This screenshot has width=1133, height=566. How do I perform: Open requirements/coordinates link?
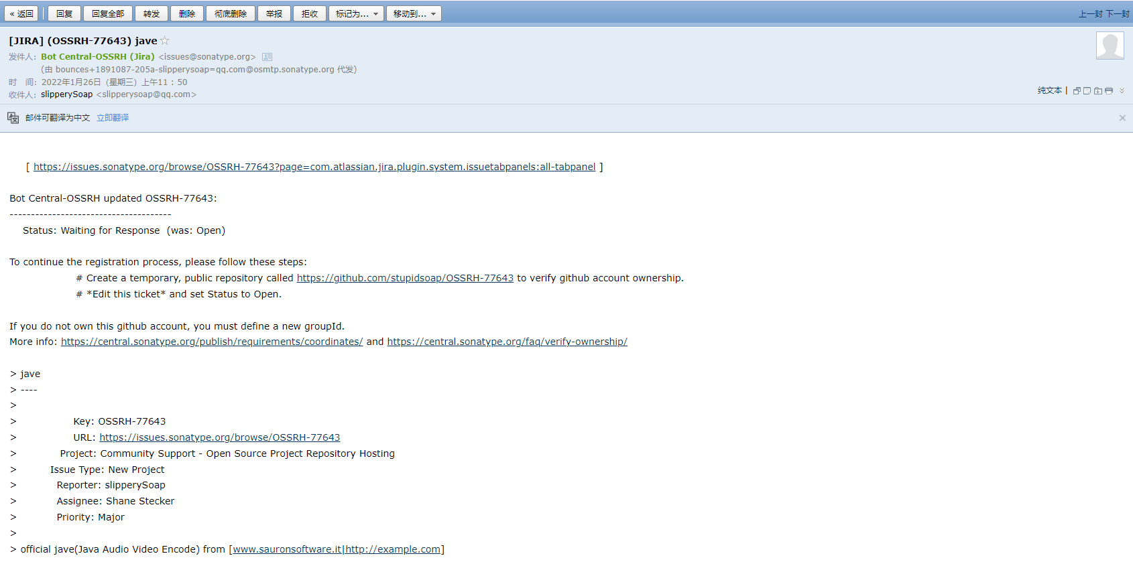coord(212,342)
